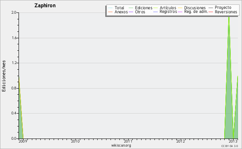
Task: Click the 2011 x-axis label
Action: (128, 141)
